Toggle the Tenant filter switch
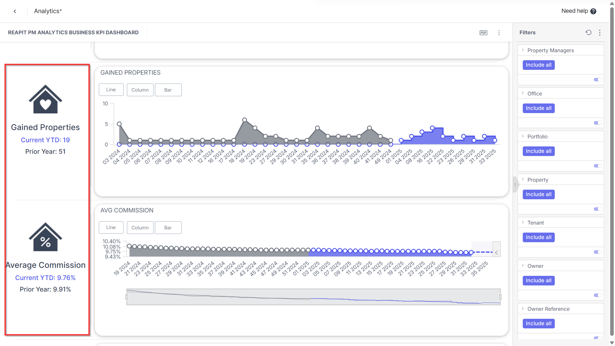The image size is (615, 346). [598, 252]
